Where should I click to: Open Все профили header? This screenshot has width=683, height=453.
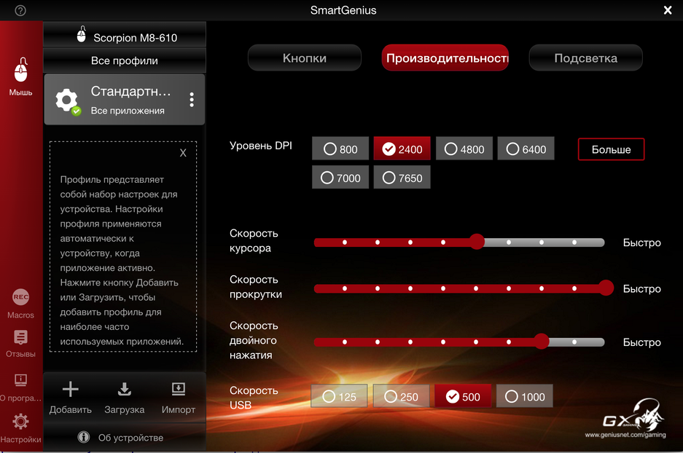125,60
